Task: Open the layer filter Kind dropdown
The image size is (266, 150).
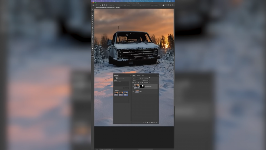Action: point(136,78)
